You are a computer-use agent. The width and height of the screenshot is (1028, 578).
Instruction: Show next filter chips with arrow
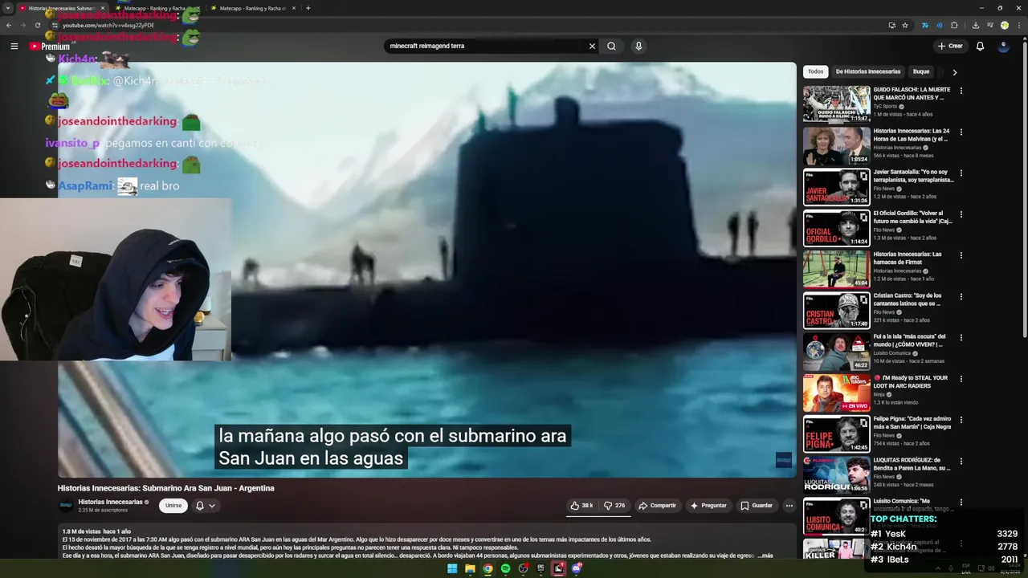tap(954, 72)
